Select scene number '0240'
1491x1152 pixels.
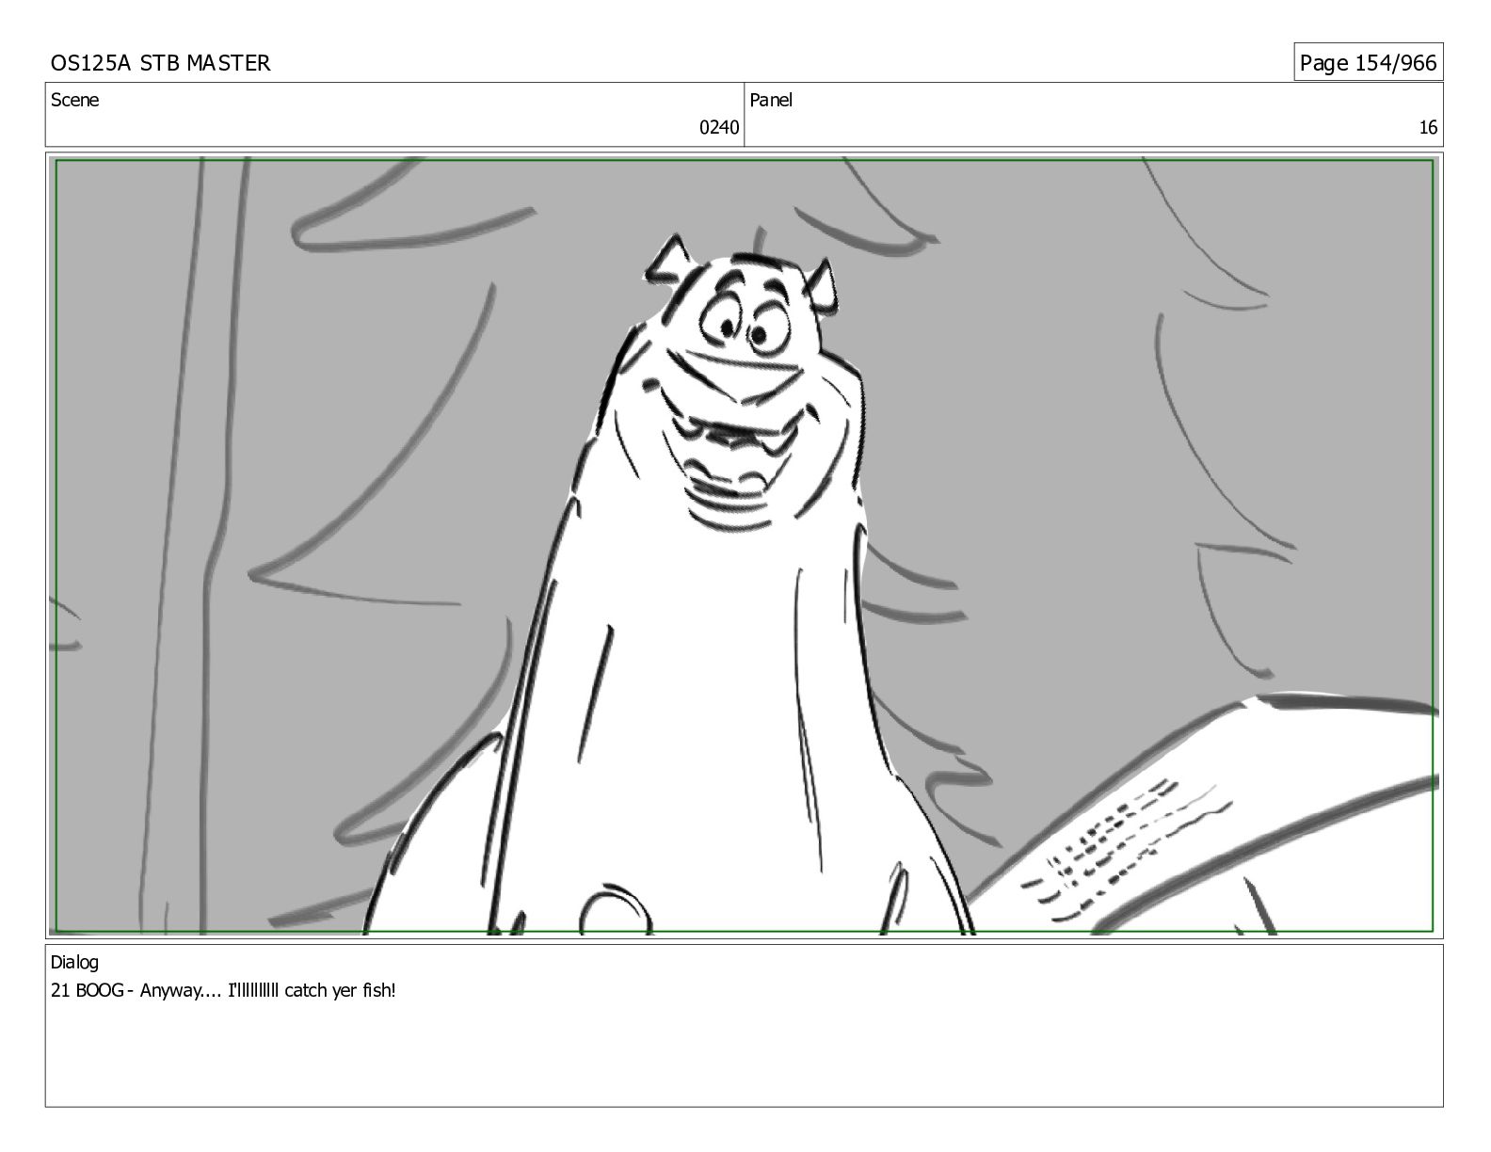point(718,128)
